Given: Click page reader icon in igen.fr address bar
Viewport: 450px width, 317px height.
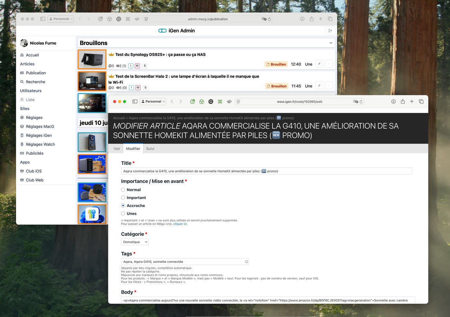Looking at the screenshot, I should [x=238, y=102].
